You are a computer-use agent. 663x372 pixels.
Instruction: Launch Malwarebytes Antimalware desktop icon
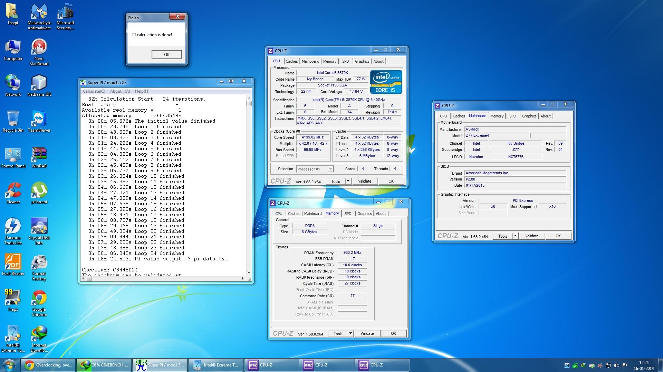[39, 16]
